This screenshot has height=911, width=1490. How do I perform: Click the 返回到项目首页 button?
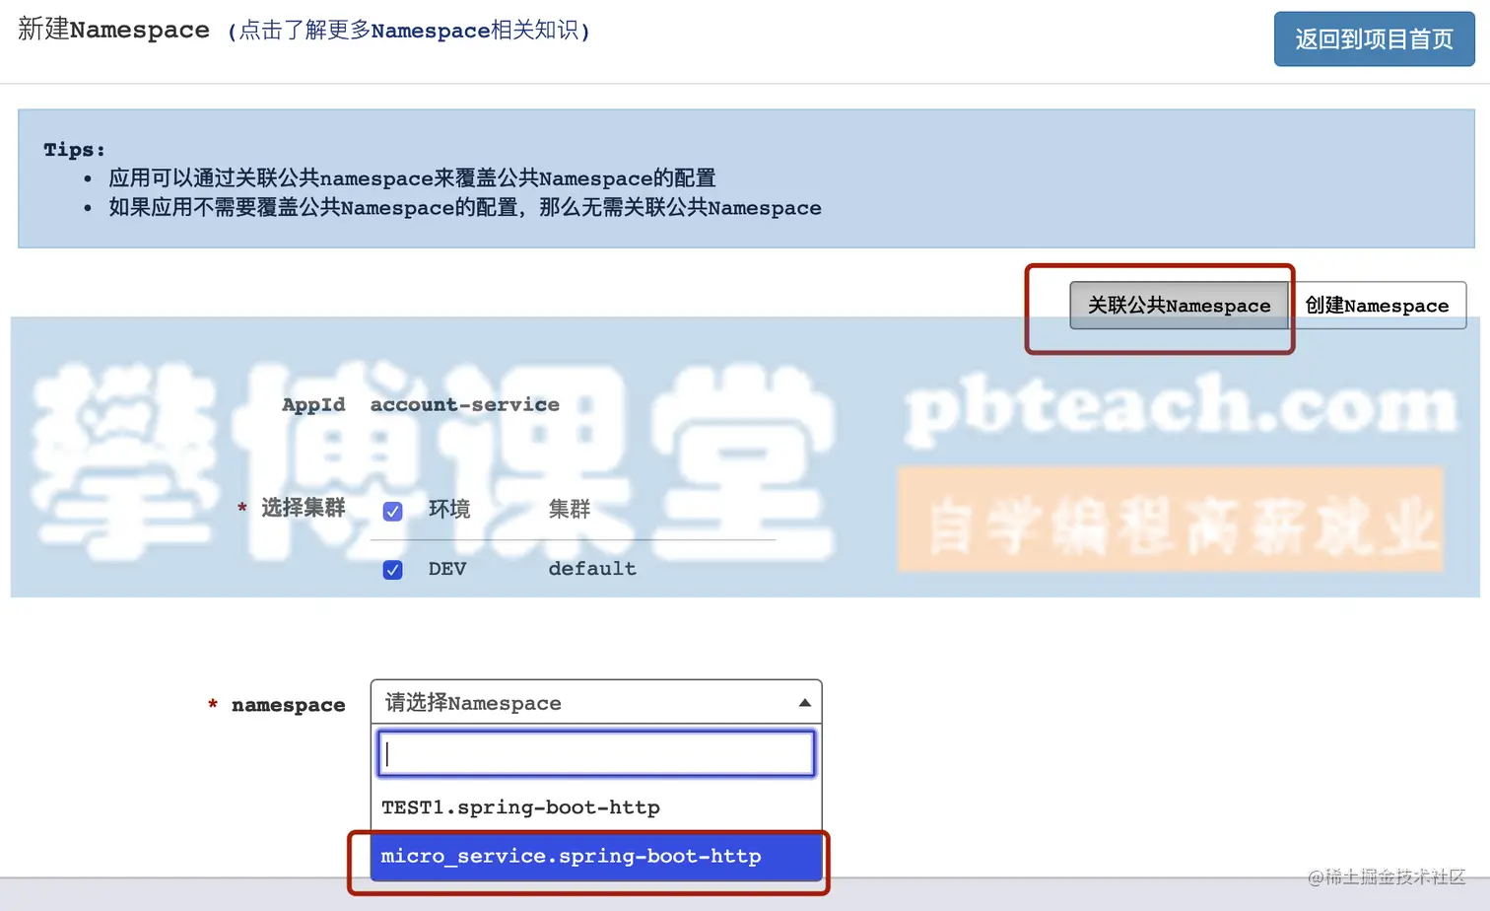pos(1374,39)
